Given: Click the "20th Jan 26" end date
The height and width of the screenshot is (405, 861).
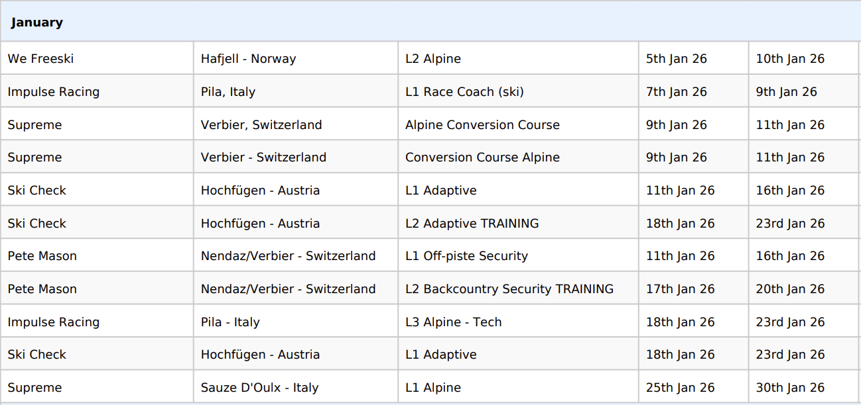Looking at the screenshot, I should tap(789, 289).
